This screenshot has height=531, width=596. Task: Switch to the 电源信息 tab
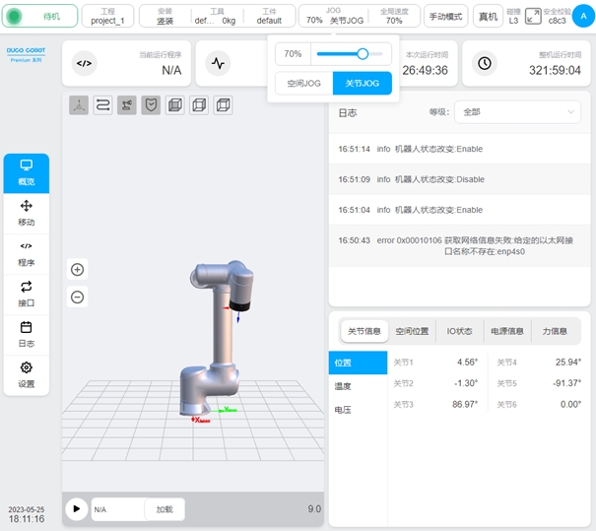tap(507, 331)
